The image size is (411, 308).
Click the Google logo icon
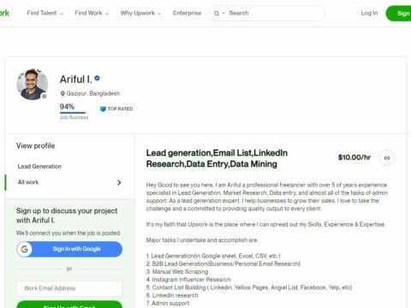25,249
